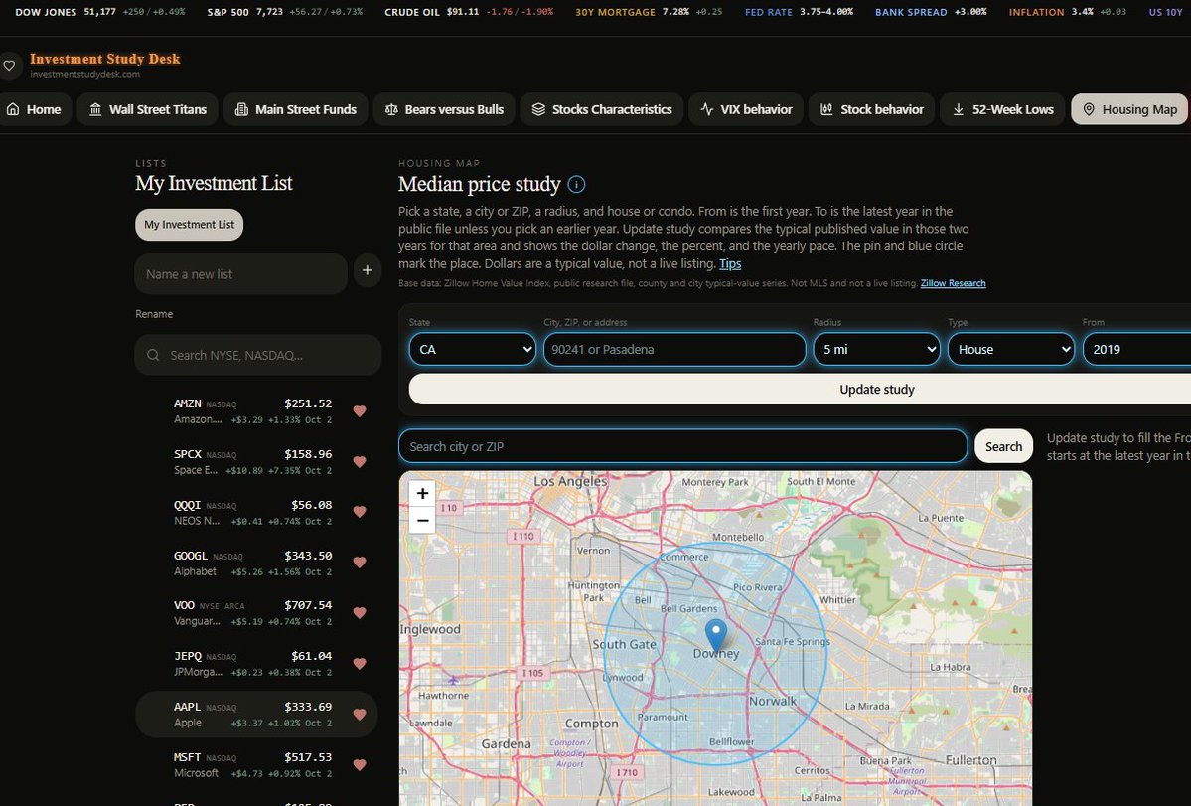1191x806 pixels.
Task: Click Rename under the list name field
Action: click(154, 314)
